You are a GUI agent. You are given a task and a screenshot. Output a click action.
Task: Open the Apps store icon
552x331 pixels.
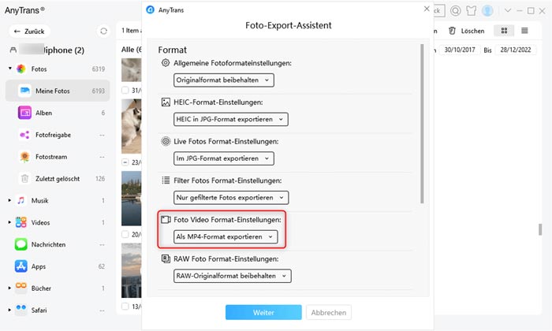[x=21, y=266]
